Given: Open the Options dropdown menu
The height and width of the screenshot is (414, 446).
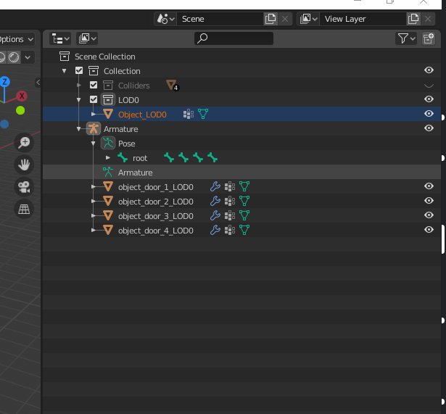Looking at the screenshot, I should point(17,39).
